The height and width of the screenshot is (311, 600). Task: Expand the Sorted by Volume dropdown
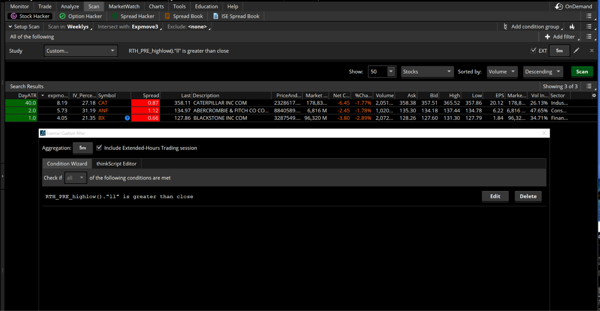(502, 72)
